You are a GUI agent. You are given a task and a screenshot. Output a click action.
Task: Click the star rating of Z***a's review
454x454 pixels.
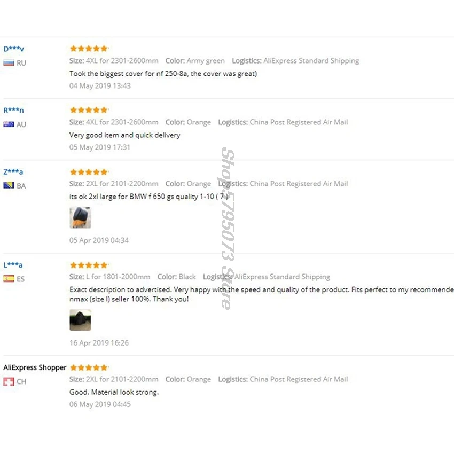(89, 172)
